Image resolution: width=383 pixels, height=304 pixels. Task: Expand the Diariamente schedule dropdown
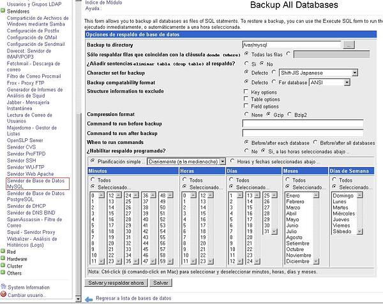tap(222, 161)
